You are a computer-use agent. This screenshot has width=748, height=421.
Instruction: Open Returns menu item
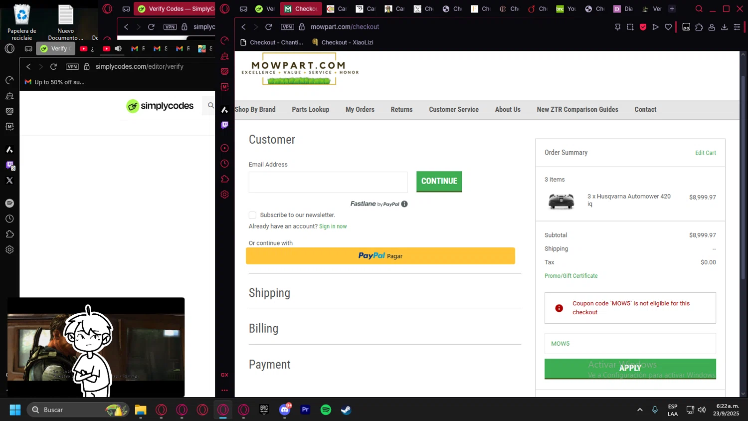click(401, 109)
